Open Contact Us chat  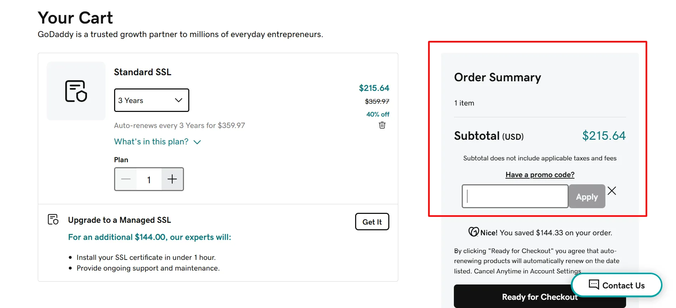(x=616, y=285)
